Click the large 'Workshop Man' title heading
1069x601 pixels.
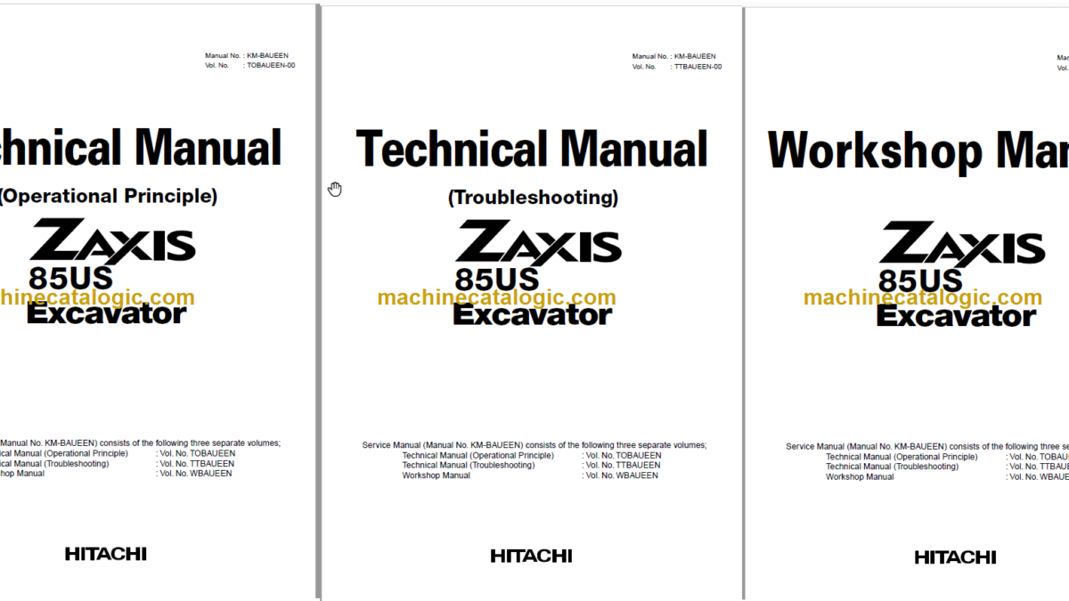click(x=918, y=150)
